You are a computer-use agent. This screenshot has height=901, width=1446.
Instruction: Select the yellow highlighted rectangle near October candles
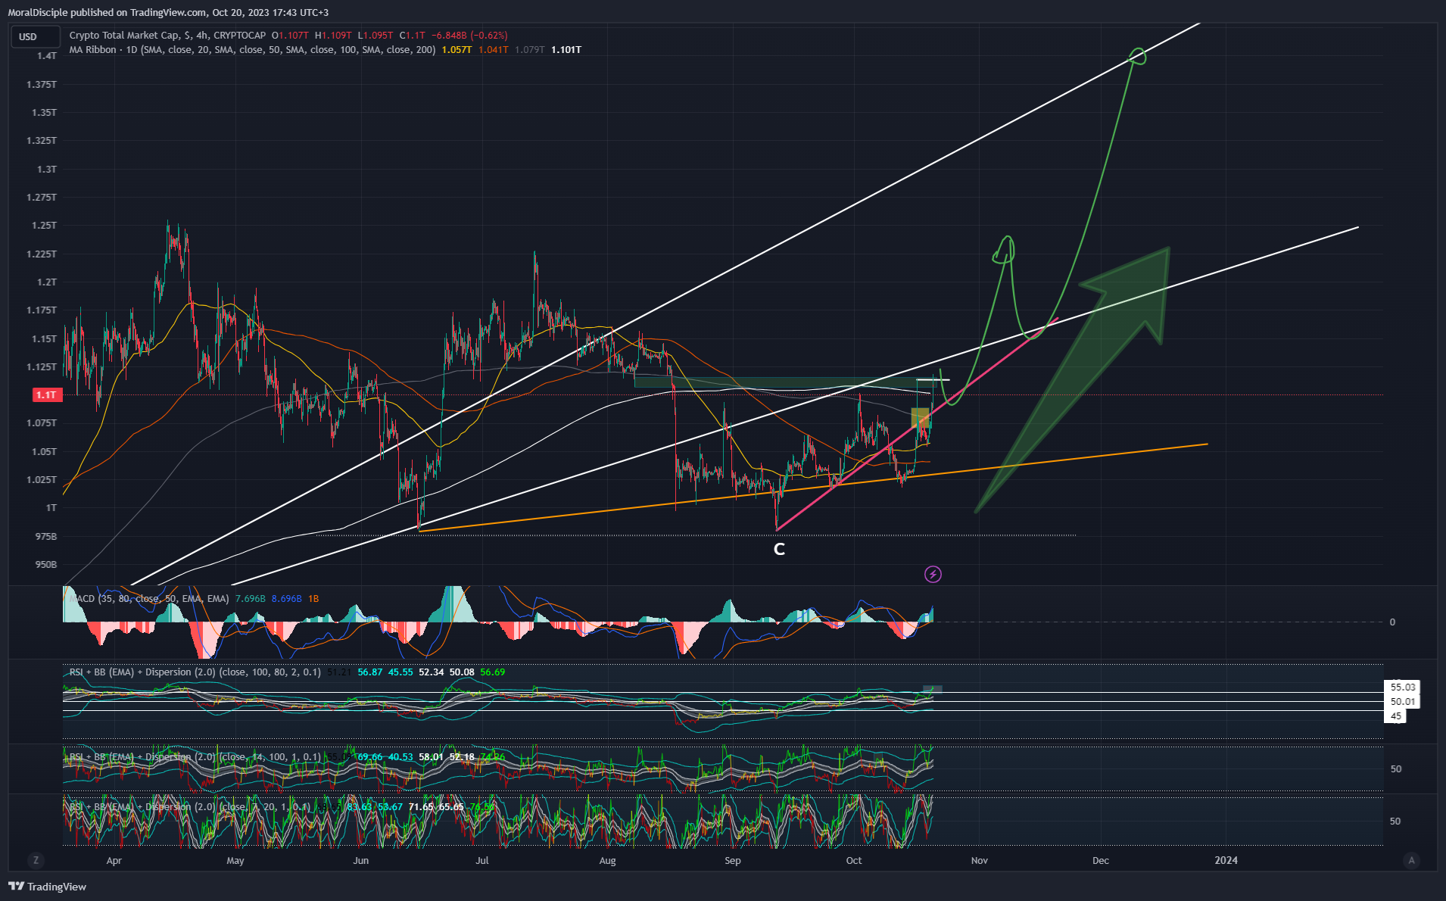click(x=920, y=418)
